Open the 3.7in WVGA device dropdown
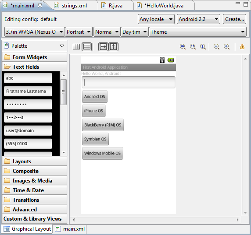251x235 pixels. click(x=34, y=32)
